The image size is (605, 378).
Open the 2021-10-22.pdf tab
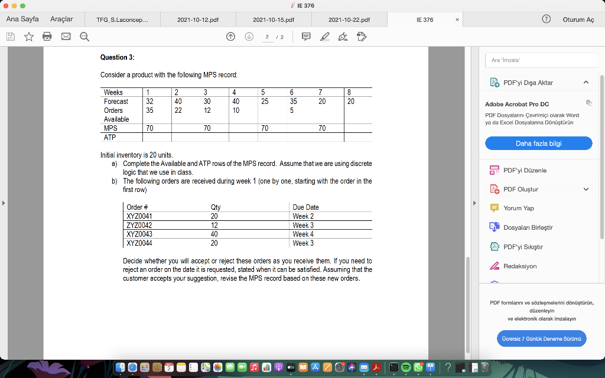coord(349,19)
